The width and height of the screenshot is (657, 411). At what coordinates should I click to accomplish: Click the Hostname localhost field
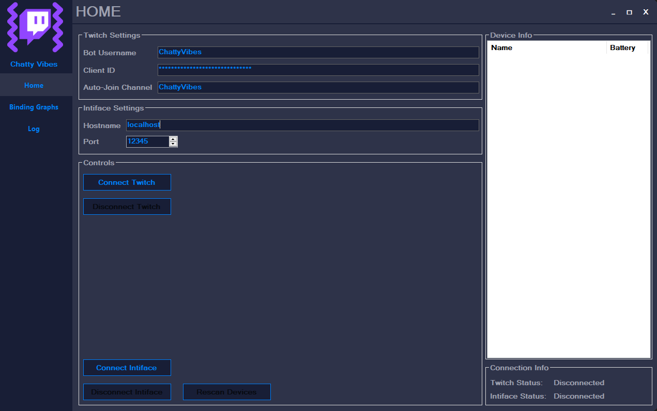(x=302, y=125)
